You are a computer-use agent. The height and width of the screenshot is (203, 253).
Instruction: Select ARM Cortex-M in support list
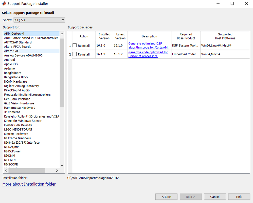tap(31, 34)
